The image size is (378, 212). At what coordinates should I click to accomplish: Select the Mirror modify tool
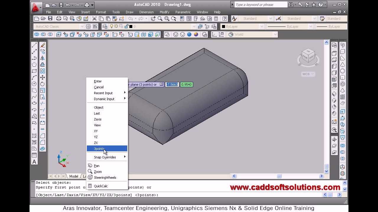(43, 58)
